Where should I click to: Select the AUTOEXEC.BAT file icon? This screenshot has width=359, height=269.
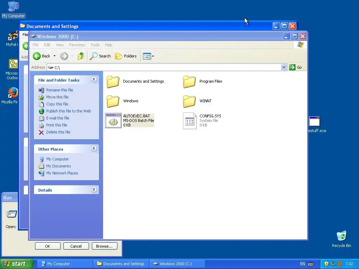click(113, 120)
